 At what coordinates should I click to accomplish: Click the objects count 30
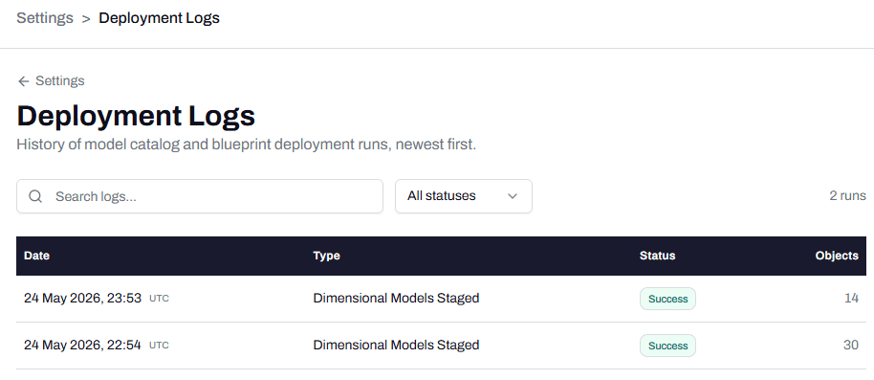coord(851,345)
